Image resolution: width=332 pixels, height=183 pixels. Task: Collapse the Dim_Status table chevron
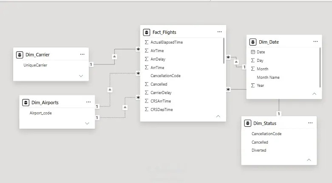[309, 160]
